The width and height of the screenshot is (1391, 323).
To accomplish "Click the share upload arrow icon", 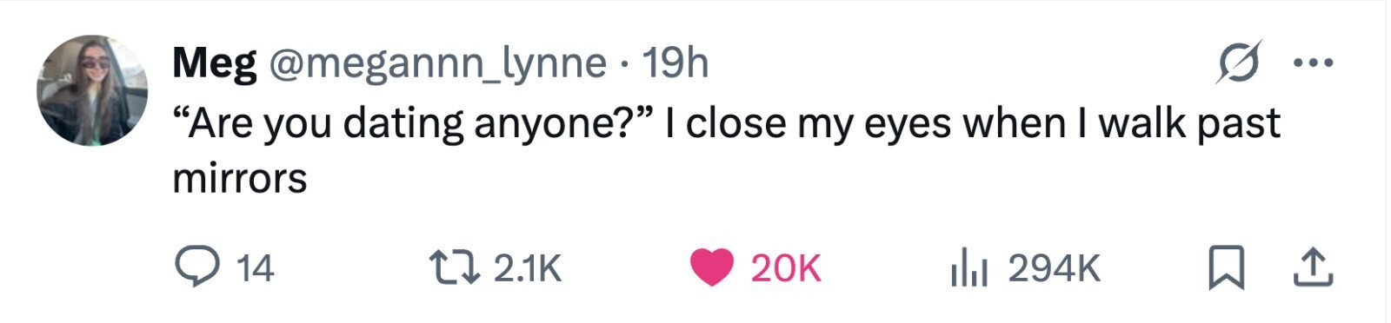I will point(1313,267).
